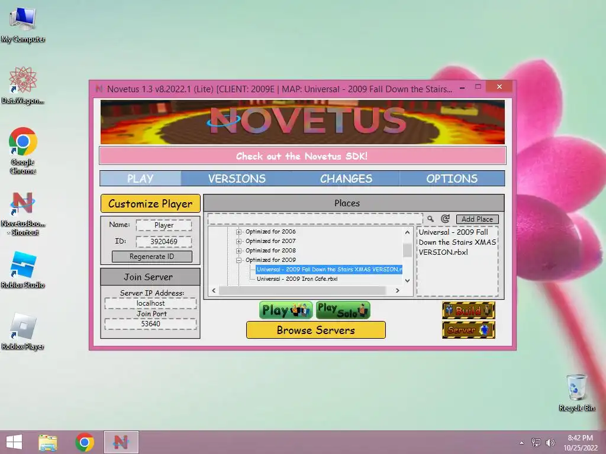Select the 2009 Fall Down the Stairs map

tap(329, 270)
